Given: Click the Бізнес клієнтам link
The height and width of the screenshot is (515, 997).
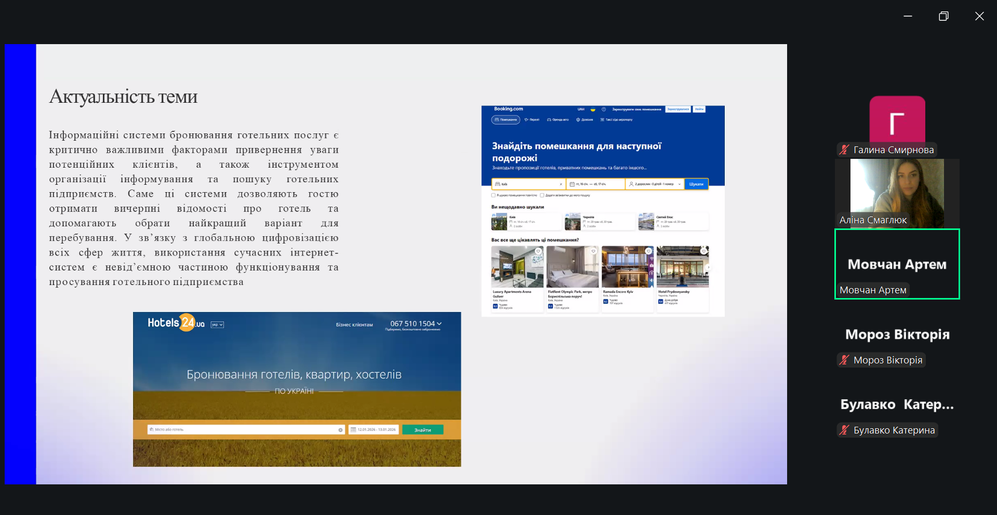Looking at the screenshot, I should tap(354, 325).
